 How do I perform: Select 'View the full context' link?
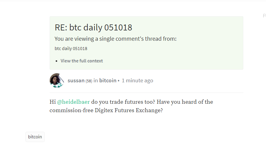coord(82,61)
